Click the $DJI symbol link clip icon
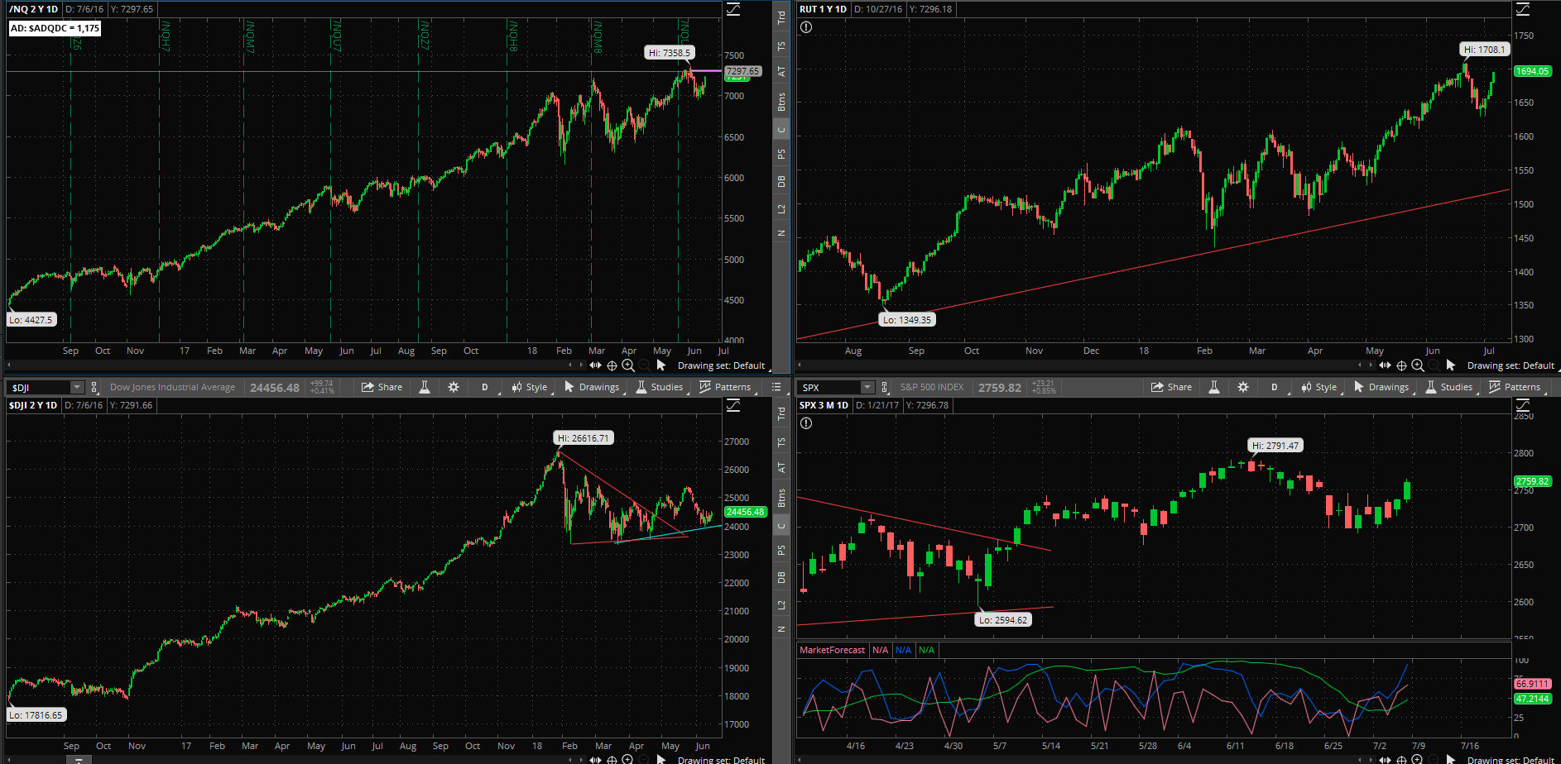Viewport: 1561px width, 764px height. [94, 387]
